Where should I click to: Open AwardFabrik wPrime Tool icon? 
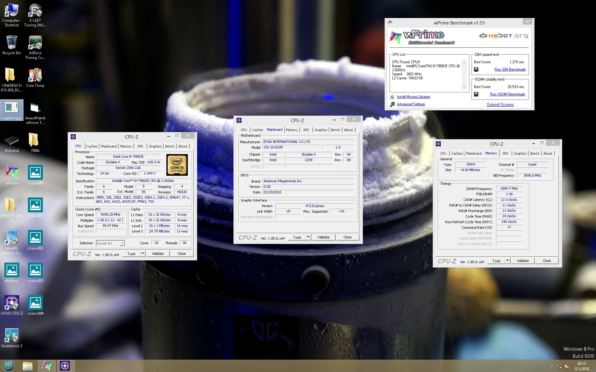(35, 113)
